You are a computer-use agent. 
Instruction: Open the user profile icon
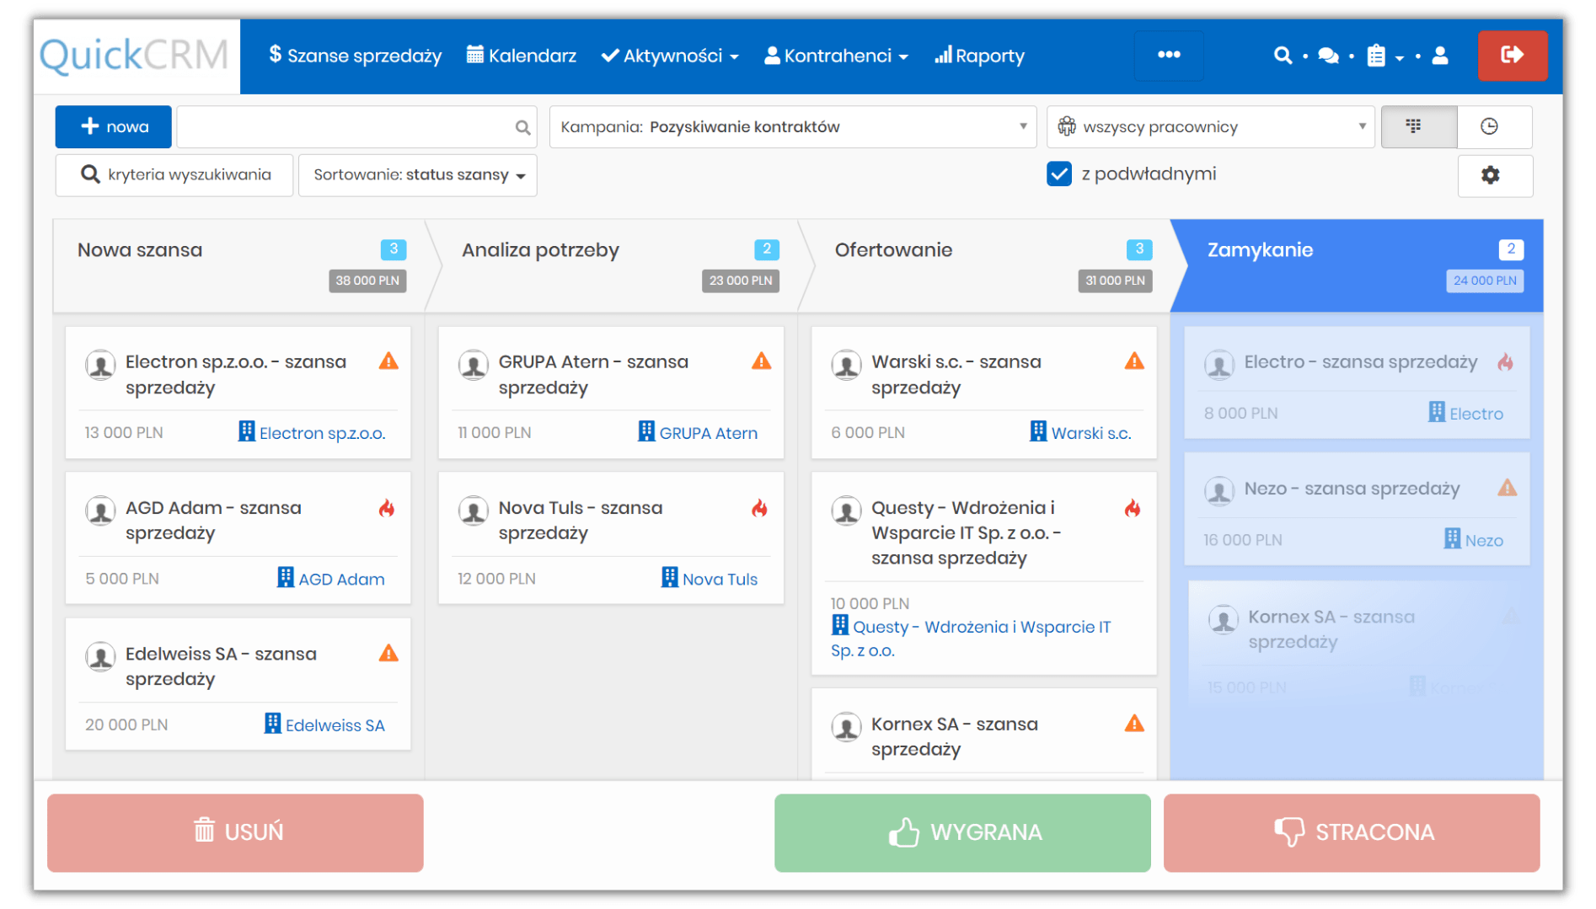click(1440, 56)
